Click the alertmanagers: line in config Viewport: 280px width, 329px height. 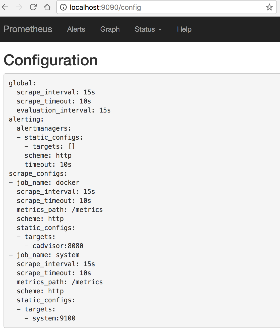coord(44,128)
